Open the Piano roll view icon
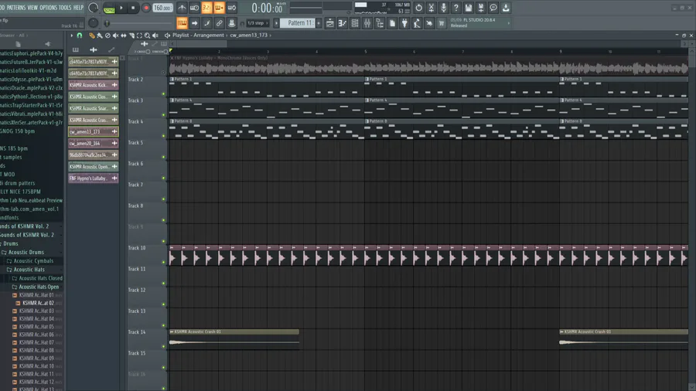Image resolution: width=696 pixels, height=391 pixels. tap(343, 23)
